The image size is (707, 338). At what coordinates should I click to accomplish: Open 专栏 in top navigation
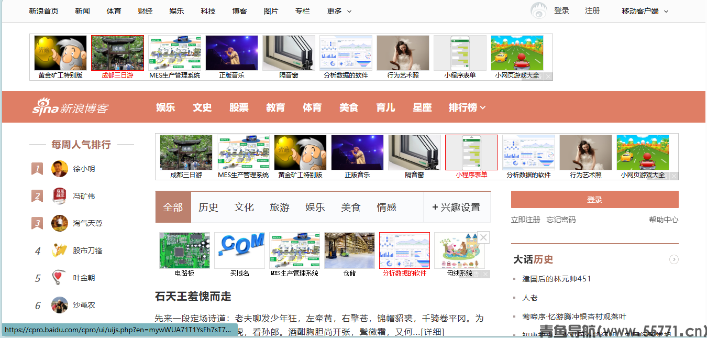[302, 11]
